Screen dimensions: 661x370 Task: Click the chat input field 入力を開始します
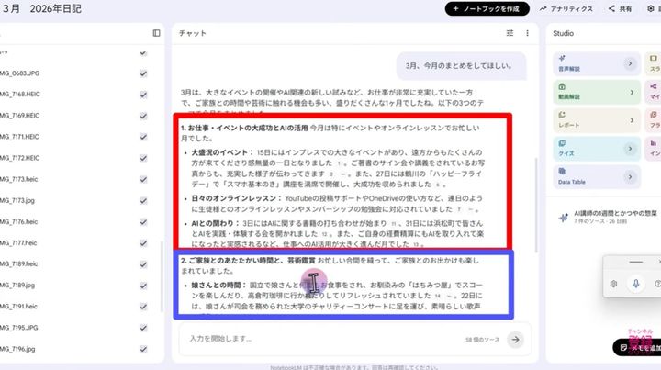(320, 339)
